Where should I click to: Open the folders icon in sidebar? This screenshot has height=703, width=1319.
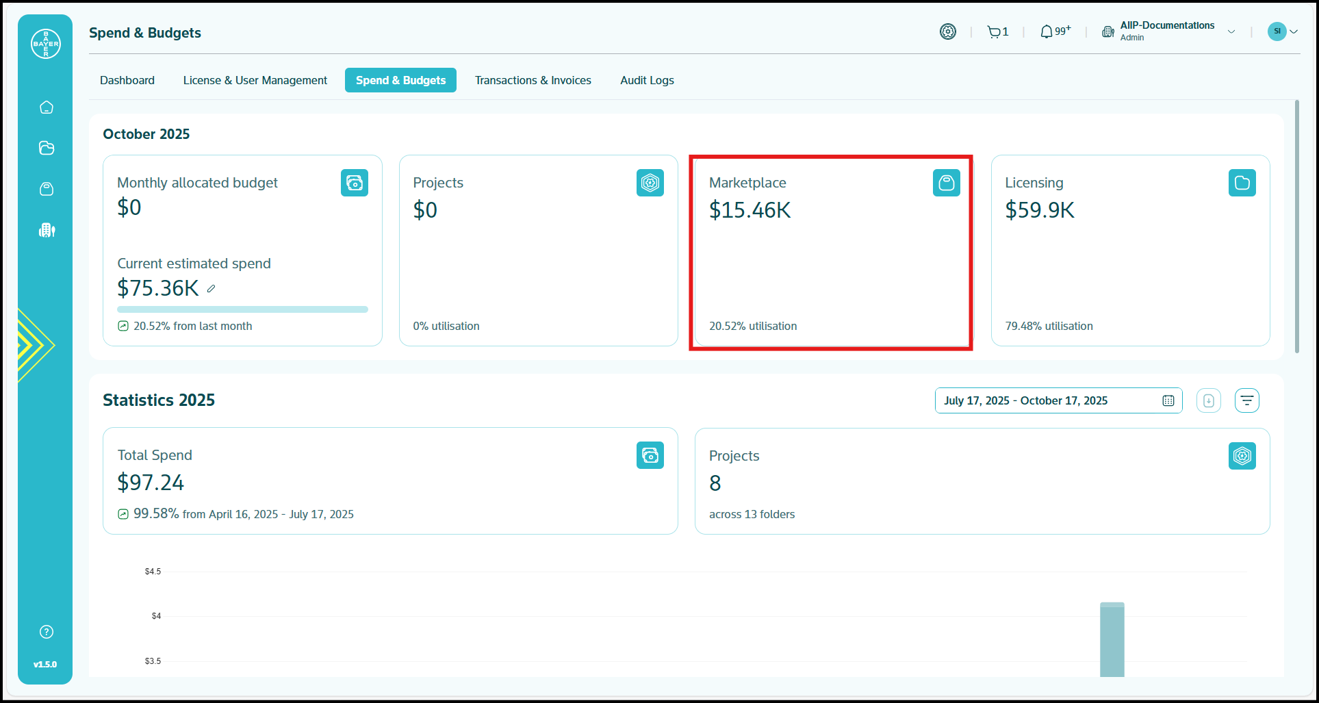coord(47,148)
